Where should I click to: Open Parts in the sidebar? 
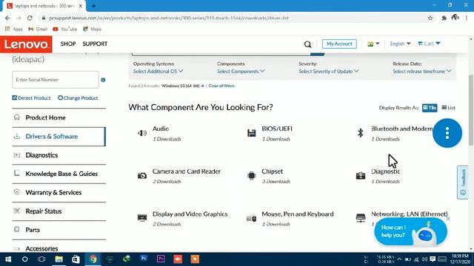59,230
